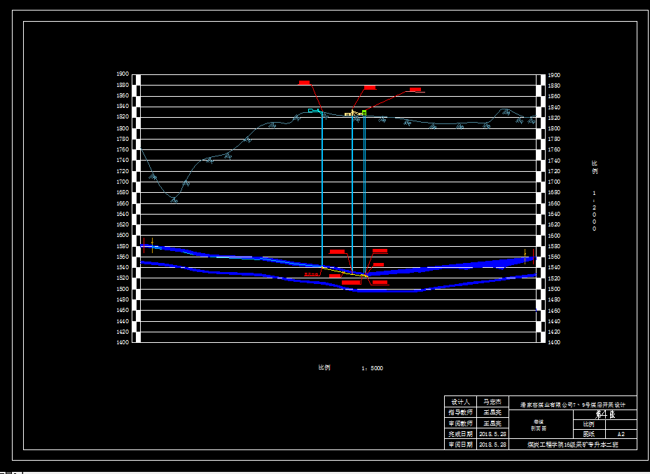Click 1500 on the right elevation scale

[554, 289]
